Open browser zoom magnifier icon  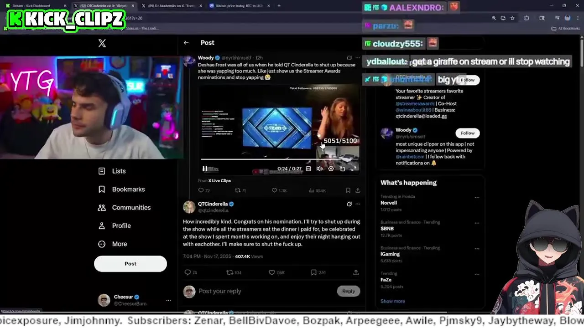(x=494, y=18)
